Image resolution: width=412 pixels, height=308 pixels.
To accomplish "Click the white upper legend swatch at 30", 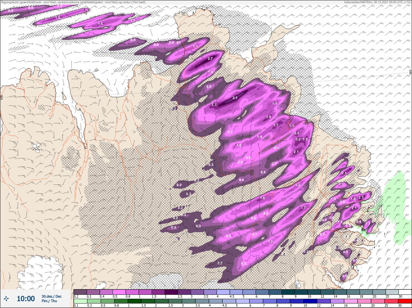I will (406, 292).
